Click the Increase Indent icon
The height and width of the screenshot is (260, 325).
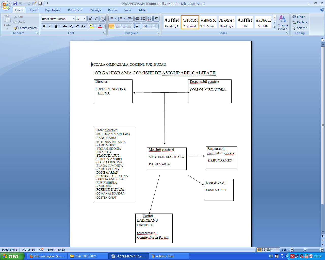(143, 19)
